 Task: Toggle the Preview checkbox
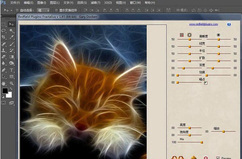tap(218, 158)
